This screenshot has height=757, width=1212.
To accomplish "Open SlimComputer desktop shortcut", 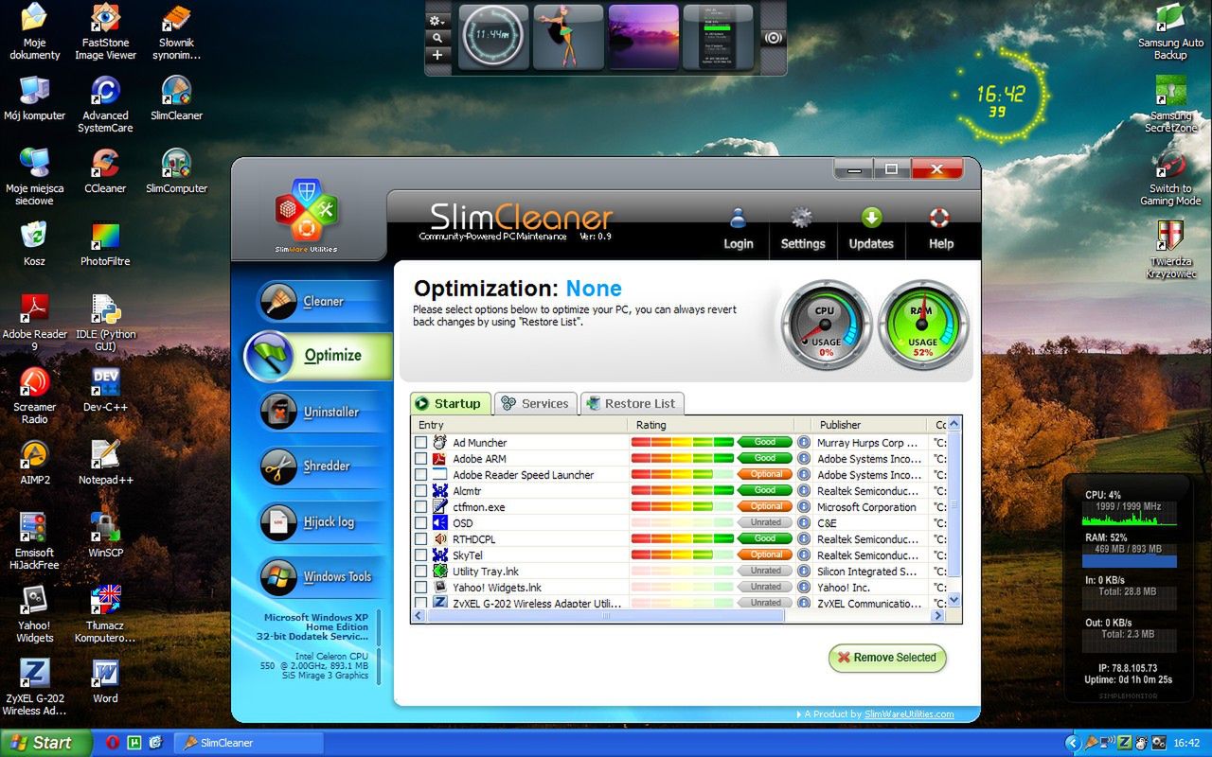I will [176, 170].
